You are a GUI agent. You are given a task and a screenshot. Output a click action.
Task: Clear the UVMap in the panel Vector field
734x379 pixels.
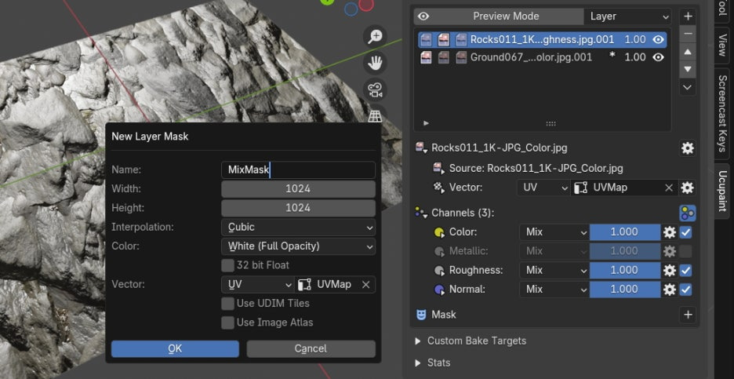click(x=669, y=188)
